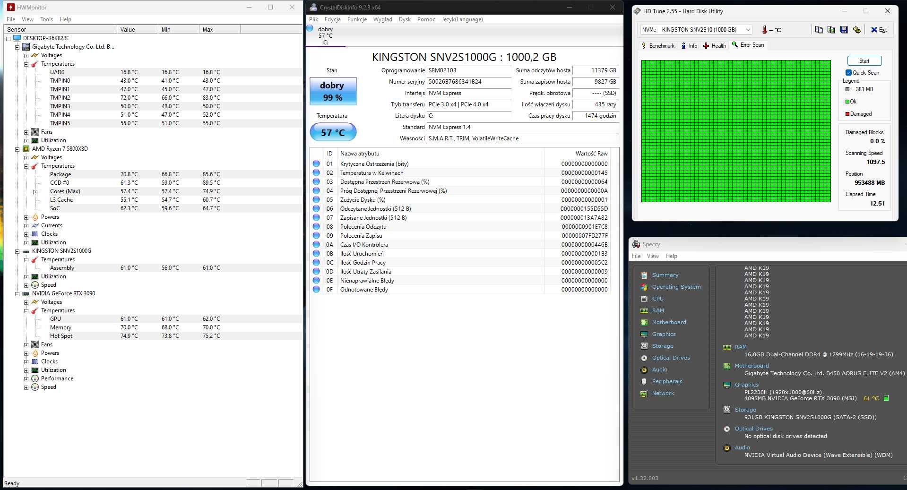
Task: Select the TMPIN2 temperature row
Action: tap(153, 98)
